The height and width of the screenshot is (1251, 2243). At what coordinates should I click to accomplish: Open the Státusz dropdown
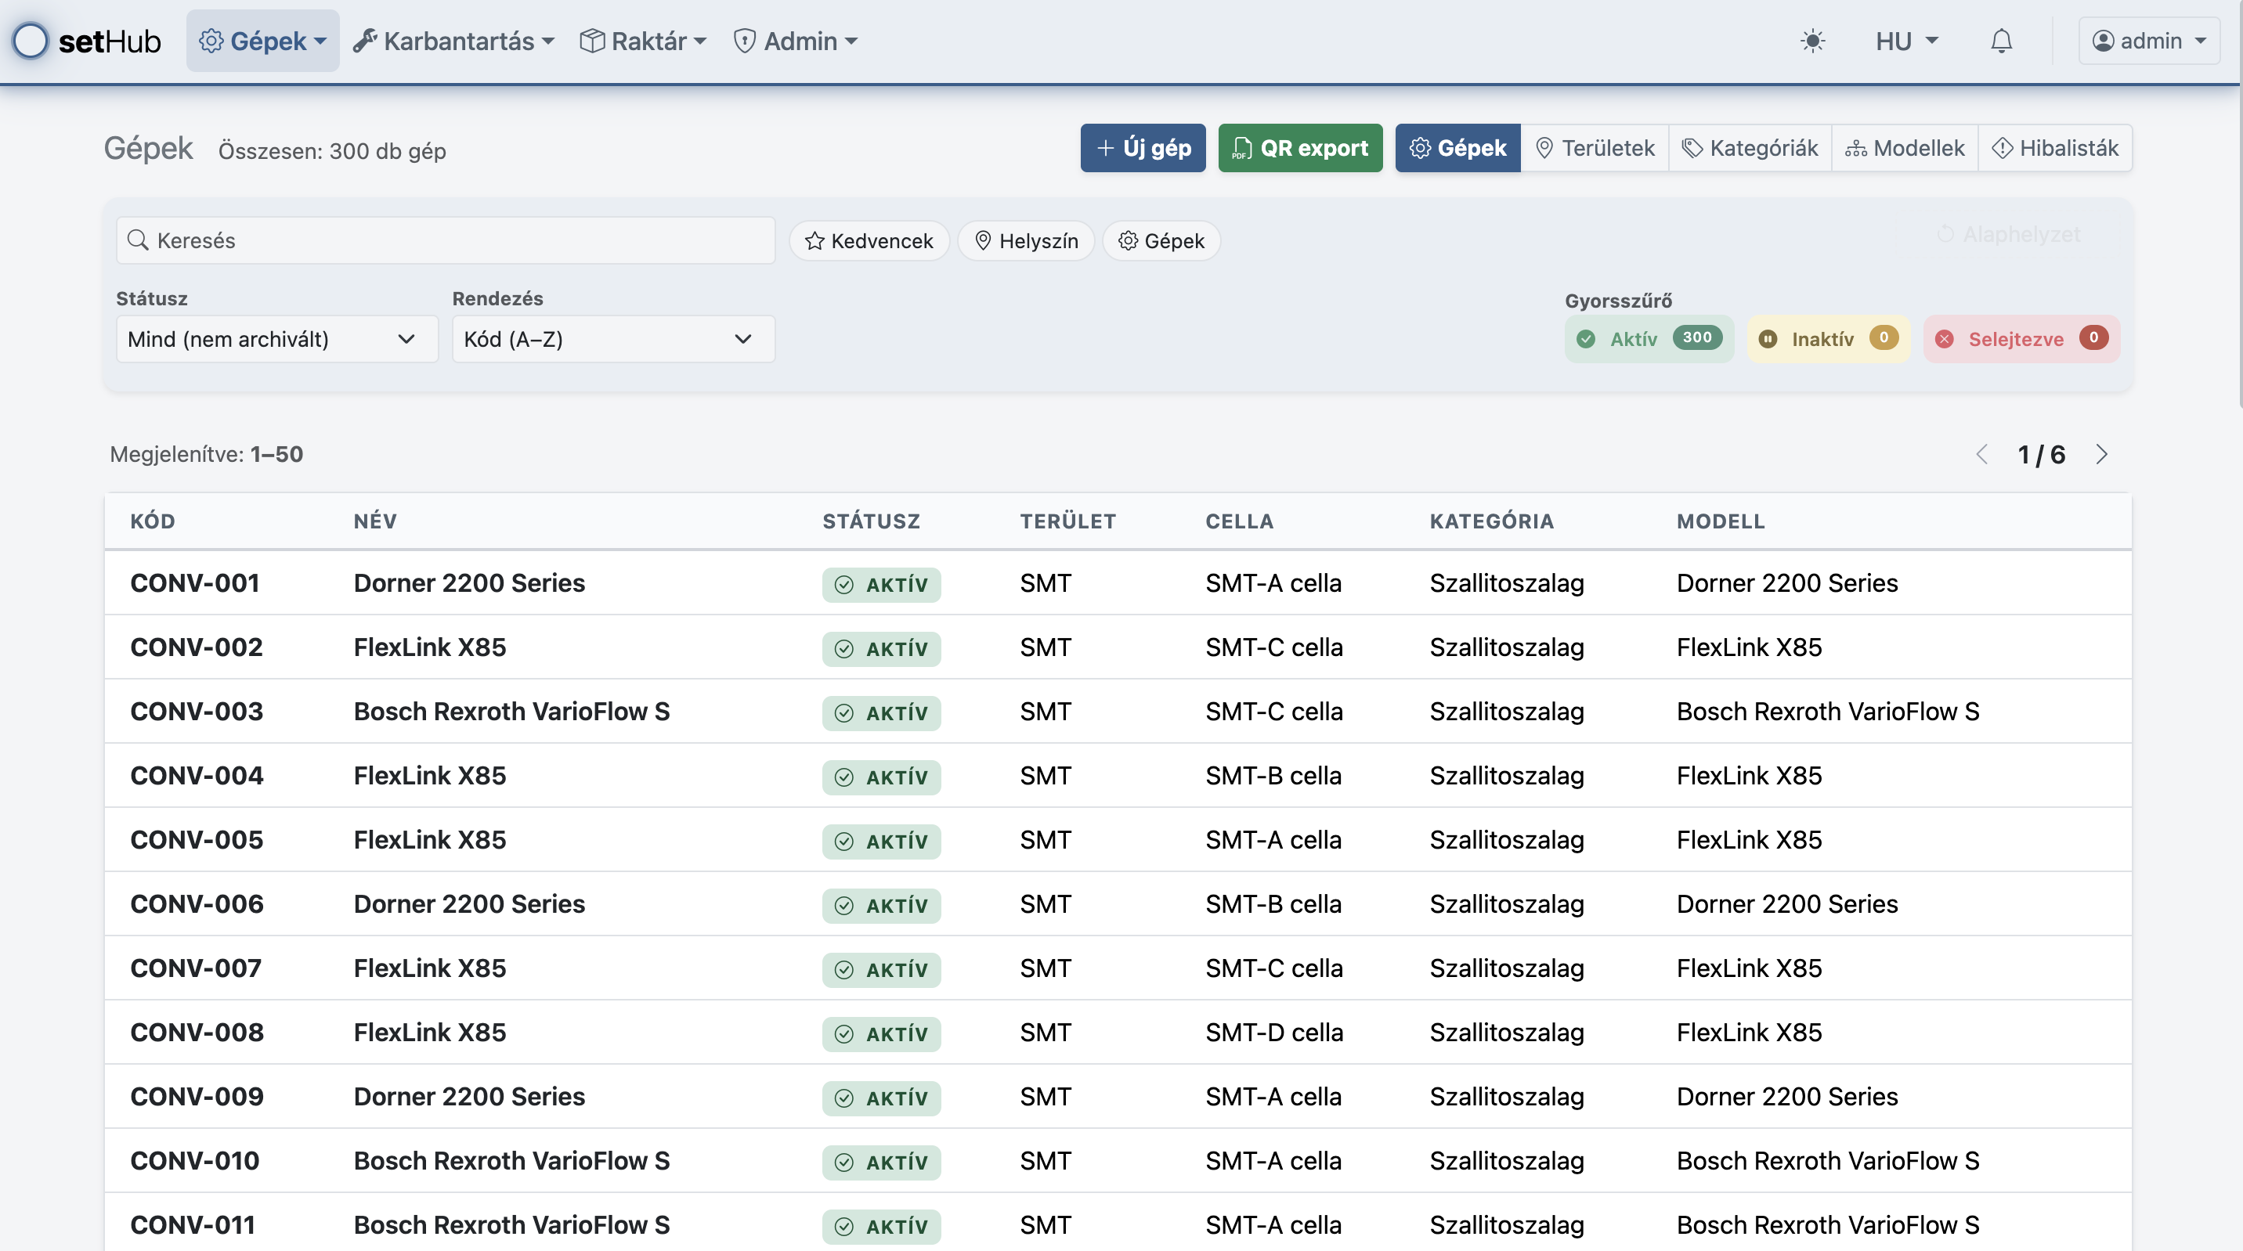pyautogui.click(x=276, y=340)
